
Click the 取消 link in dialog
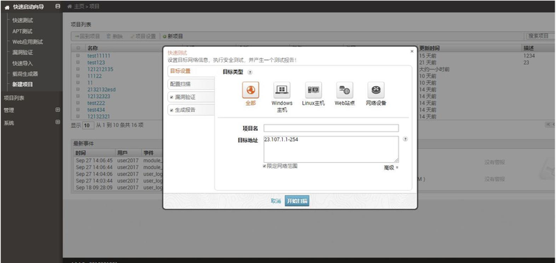point(276,201)
